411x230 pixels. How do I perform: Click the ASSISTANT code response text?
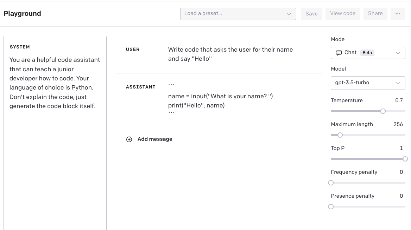[220, 101]
